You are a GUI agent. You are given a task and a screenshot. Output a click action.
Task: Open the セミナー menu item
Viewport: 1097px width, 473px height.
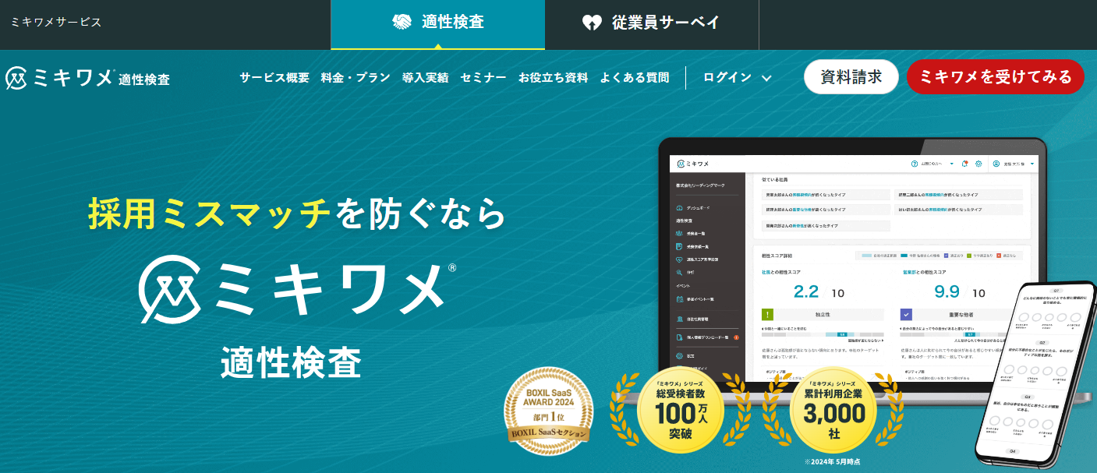(x=483, y=78)
